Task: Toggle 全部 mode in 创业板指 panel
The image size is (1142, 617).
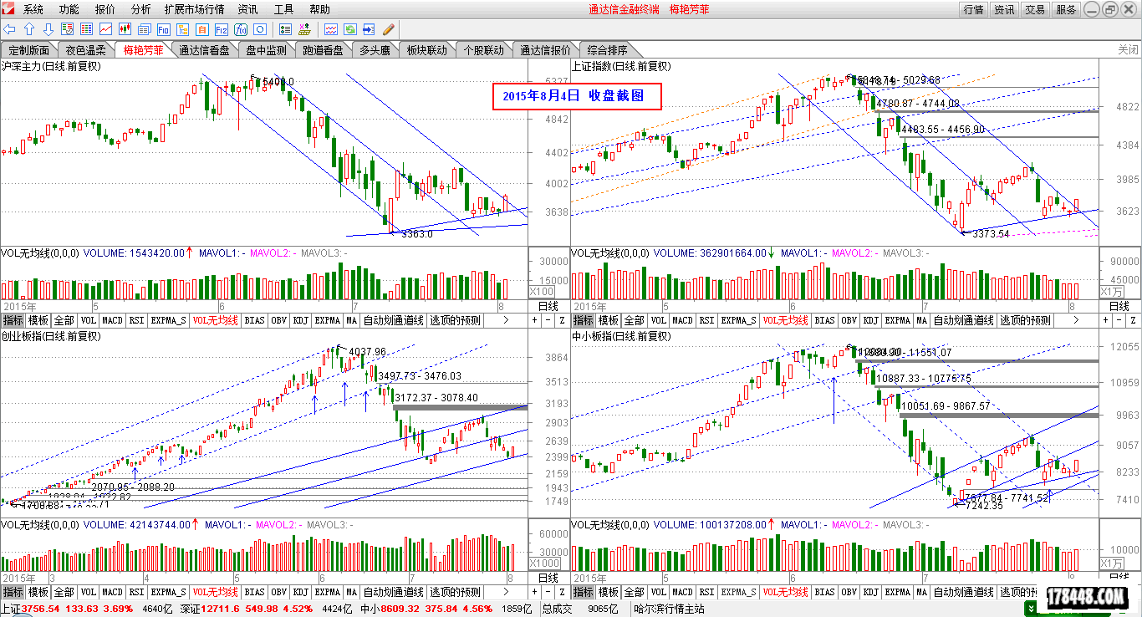Action: pos(64,592)
